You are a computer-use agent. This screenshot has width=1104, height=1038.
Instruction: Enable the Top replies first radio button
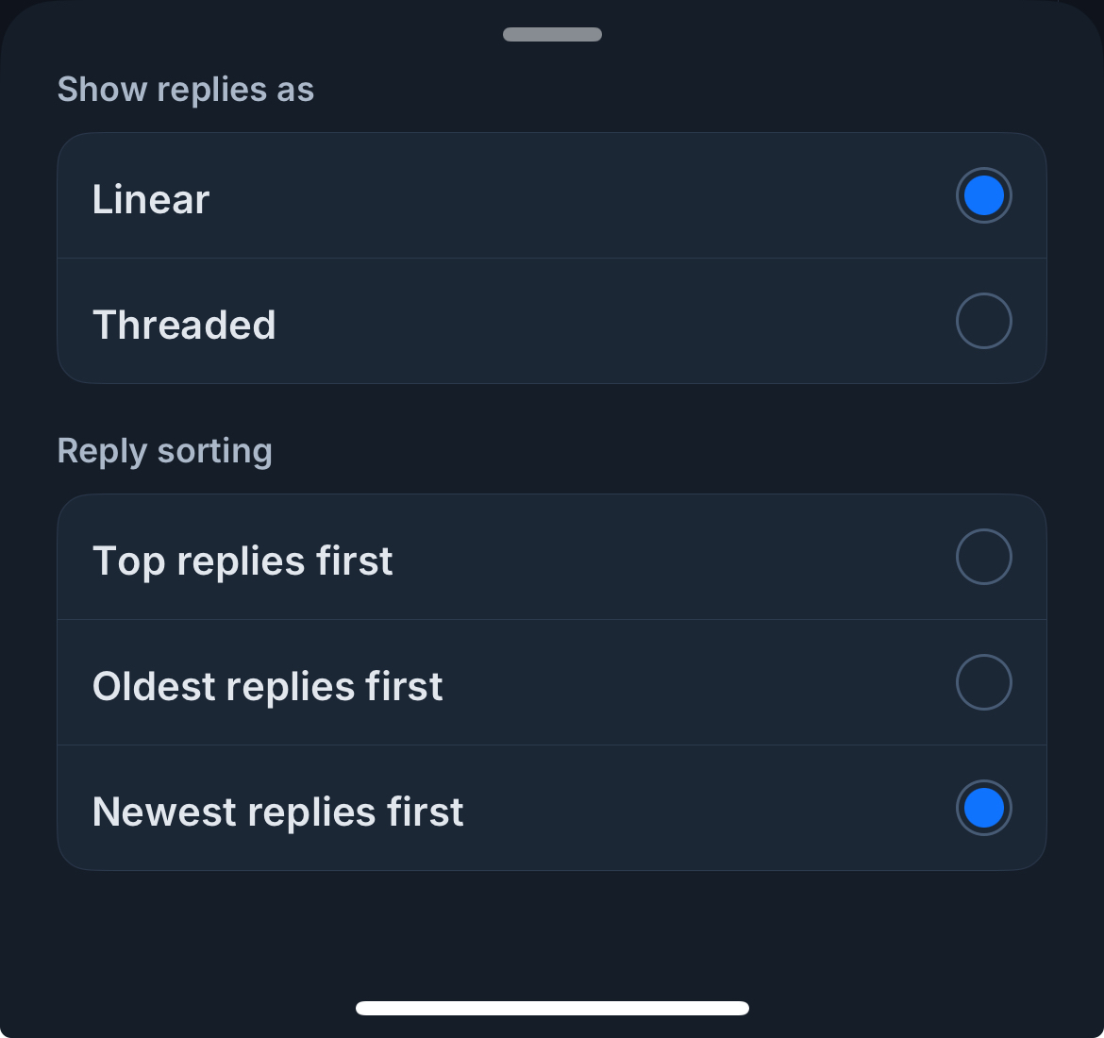pos(983,558)
